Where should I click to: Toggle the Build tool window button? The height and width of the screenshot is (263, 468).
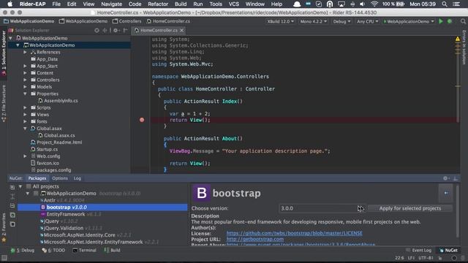pos(112,250)
